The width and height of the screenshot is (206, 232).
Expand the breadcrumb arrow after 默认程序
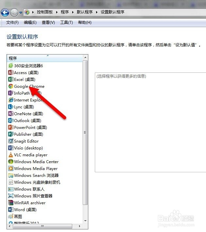(x=96, y=12)
